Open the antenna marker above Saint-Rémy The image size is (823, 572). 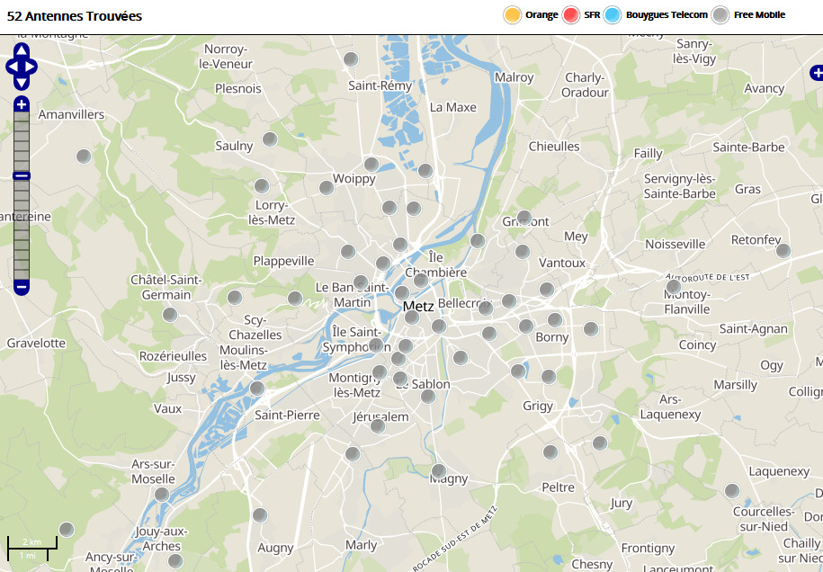[351, 59]
